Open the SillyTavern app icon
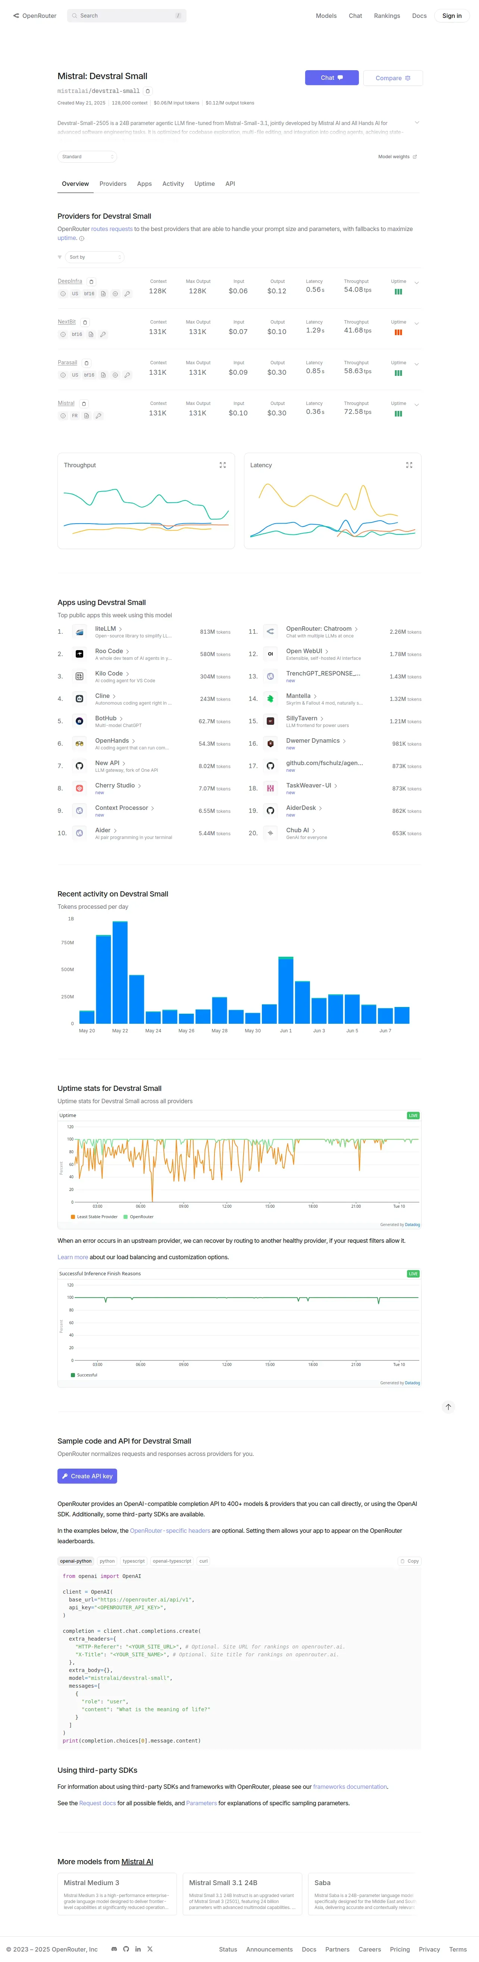The image size is (479, 1962). [x=270, y=721]
